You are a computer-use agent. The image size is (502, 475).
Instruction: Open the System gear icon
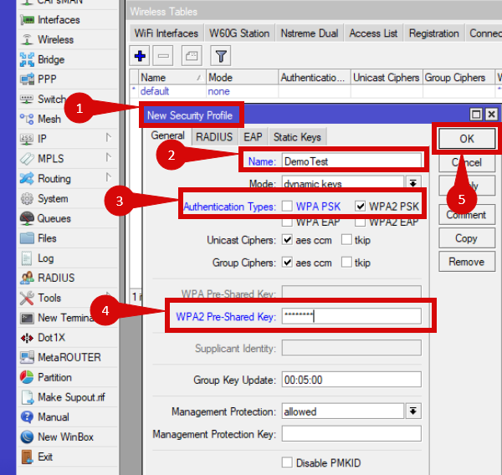28,198
